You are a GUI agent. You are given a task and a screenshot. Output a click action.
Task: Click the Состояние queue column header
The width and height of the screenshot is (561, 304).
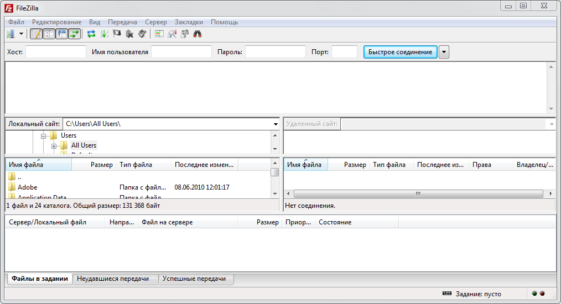tap(356, 222)
